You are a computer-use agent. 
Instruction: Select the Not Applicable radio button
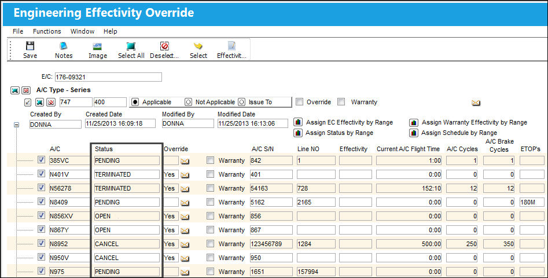click(189, 102)
